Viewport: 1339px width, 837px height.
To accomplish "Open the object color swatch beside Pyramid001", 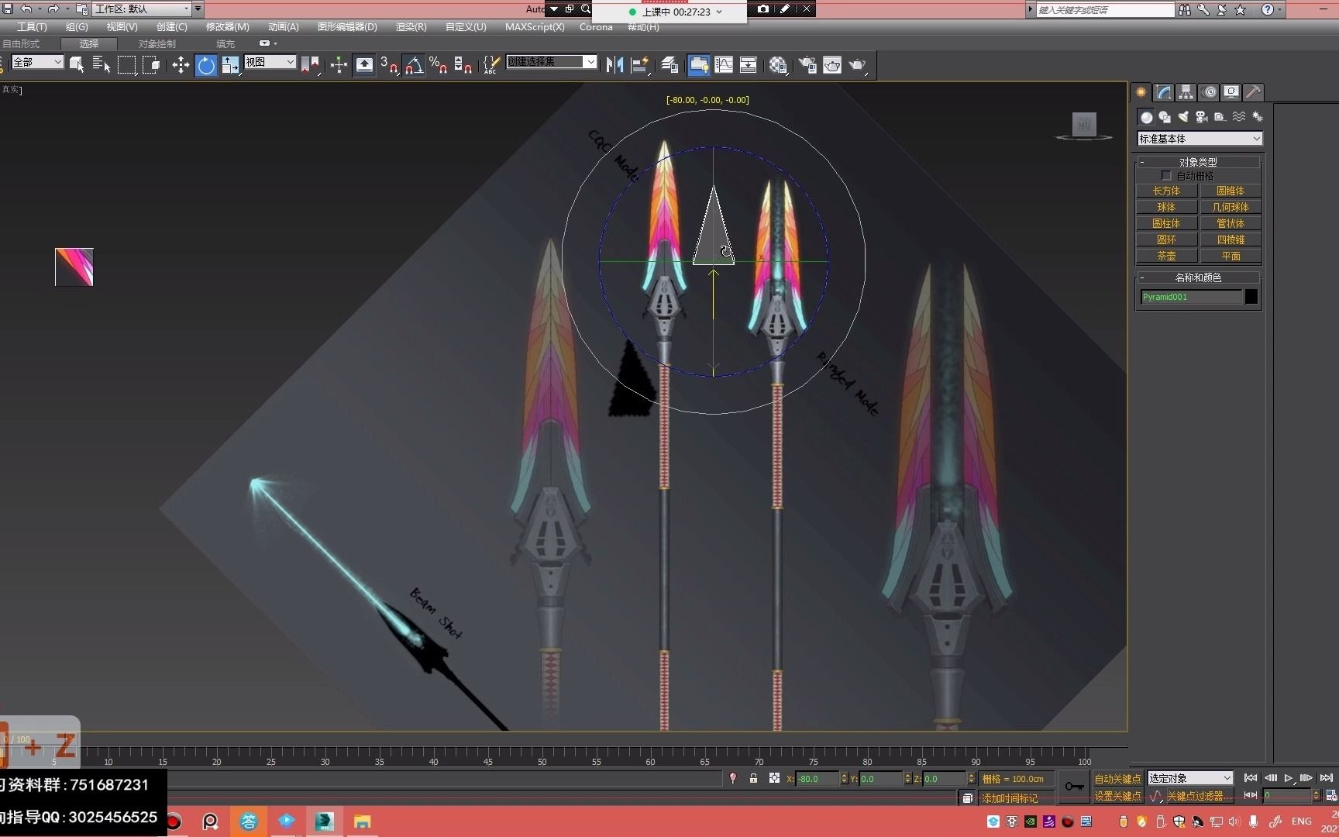I will coord(1251,296).
